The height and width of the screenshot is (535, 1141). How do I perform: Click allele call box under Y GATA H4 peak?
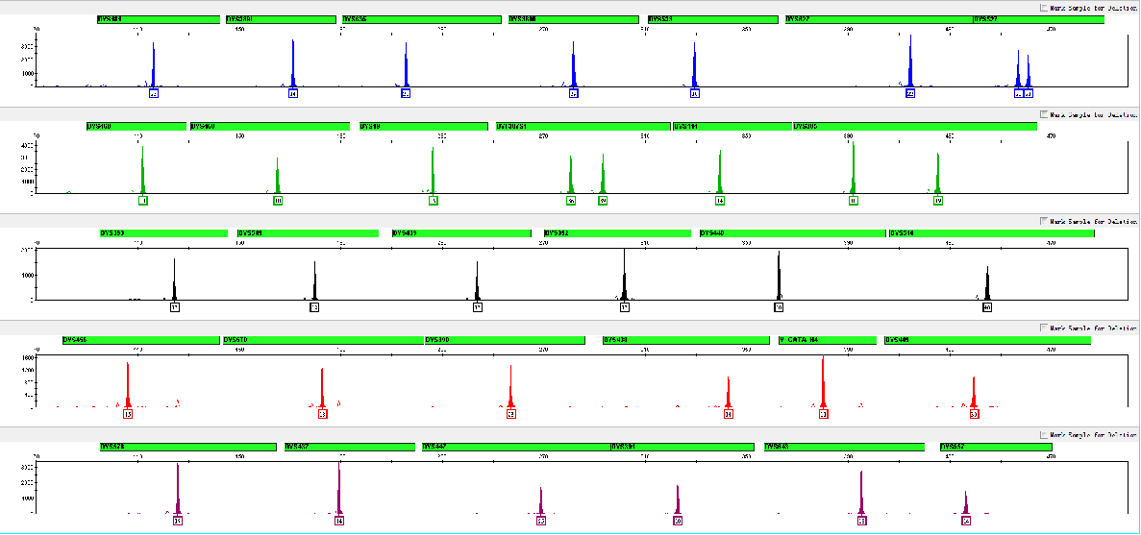pos(824,414)
